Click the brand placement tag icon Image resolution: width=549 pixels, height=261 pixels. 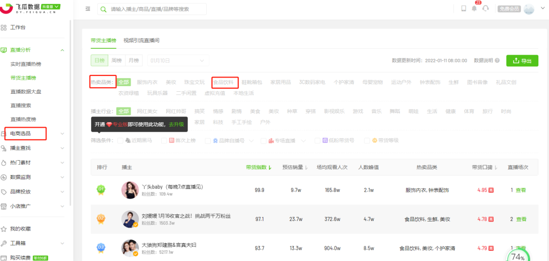pyautogui.click(x=4, y=192)
